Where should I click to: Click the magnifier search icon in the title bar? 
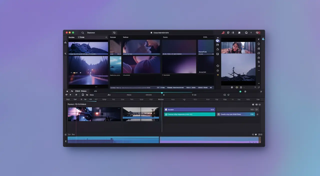click(83, 33)
